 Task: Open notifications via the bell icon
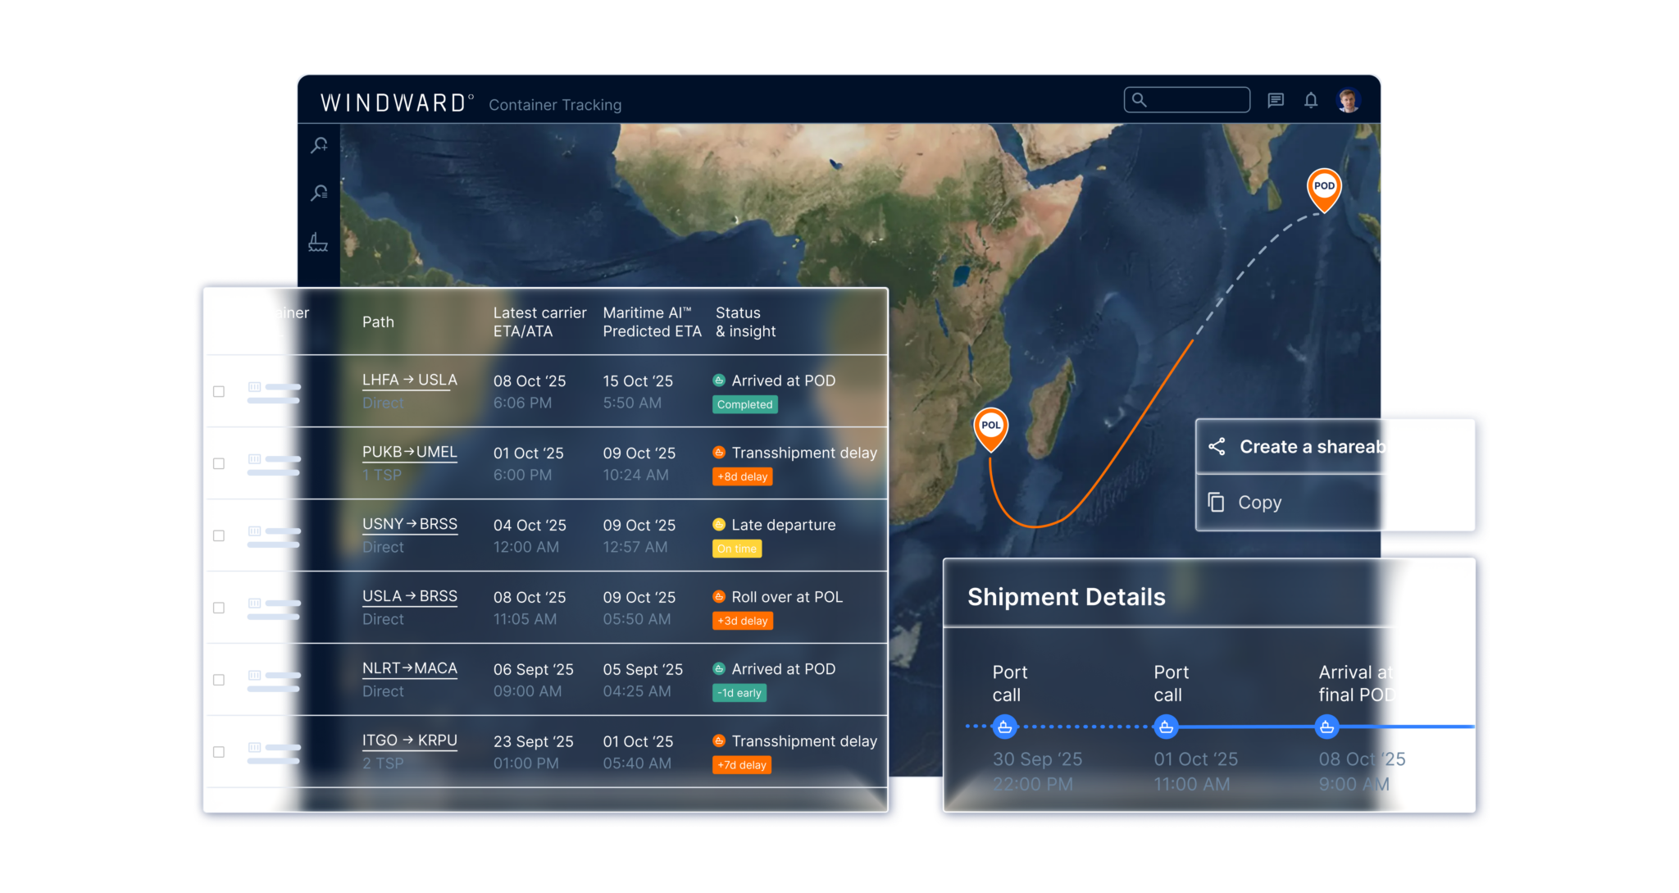click(x=1311, y=100)
